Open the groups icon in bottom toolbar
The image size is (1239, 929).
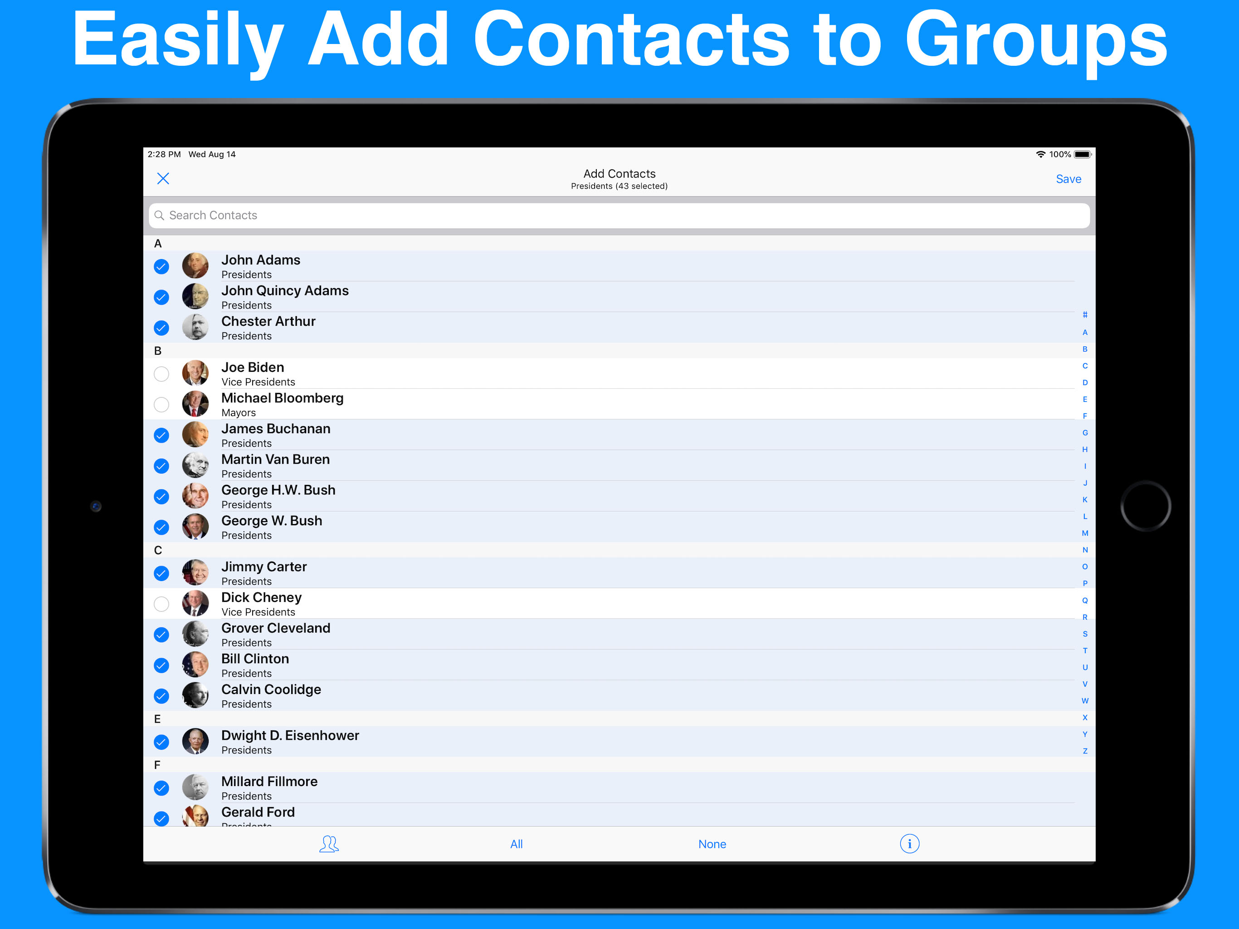[x=329, y=844]
